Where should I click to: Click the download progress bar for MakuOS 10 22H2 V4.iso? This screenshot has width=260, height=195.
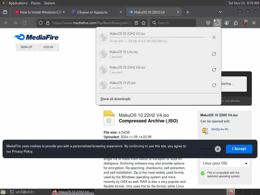tap(157, 38)
